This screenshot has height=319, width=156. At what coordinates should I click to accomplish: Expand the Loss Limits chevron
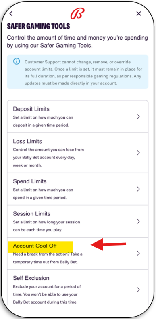click(138, 153)
